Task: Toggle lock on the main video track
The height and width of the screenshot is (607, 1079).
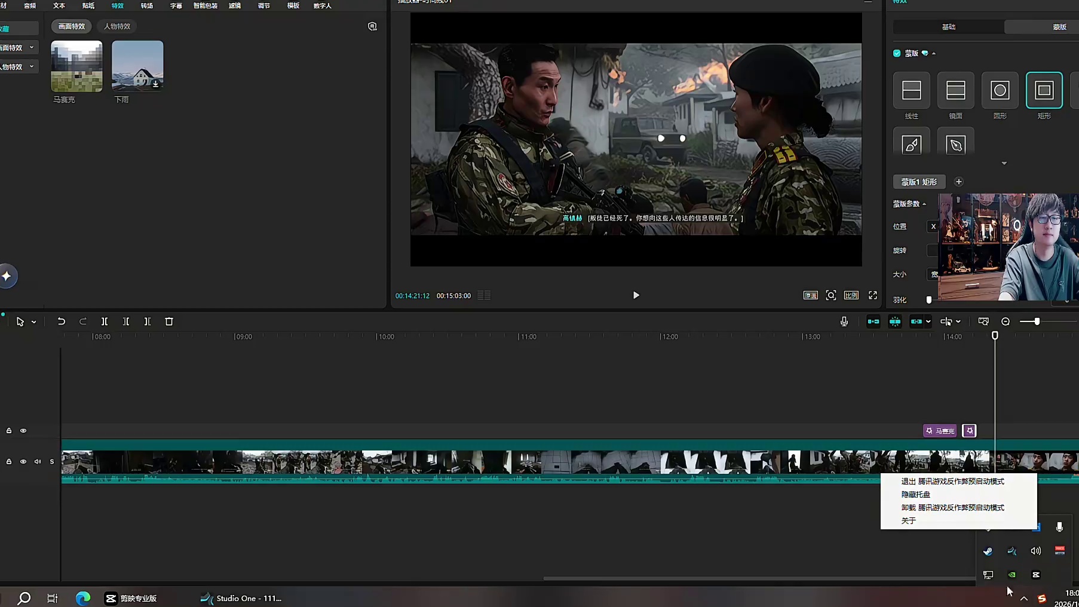Action: click(x=9, y=462)
